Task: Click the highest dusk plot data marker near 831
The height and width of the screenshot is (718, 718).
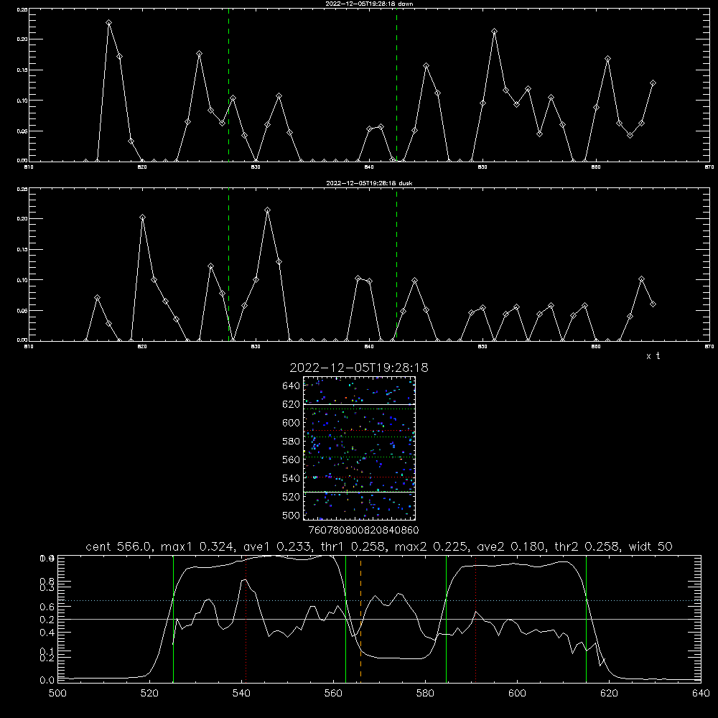Action: point(267,210)
